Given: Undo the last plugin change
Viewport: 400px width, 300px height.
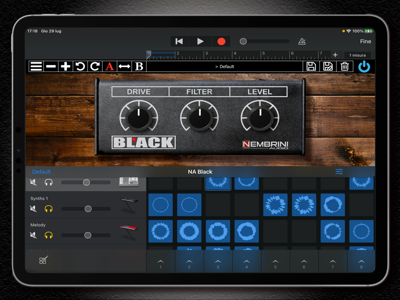Looking at the screenshot, I should pyautogui.click(x=80, y=66).
